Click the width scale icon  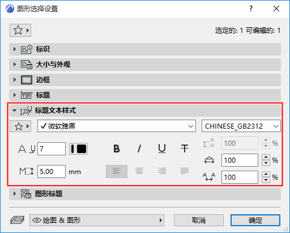pos(209,160)
